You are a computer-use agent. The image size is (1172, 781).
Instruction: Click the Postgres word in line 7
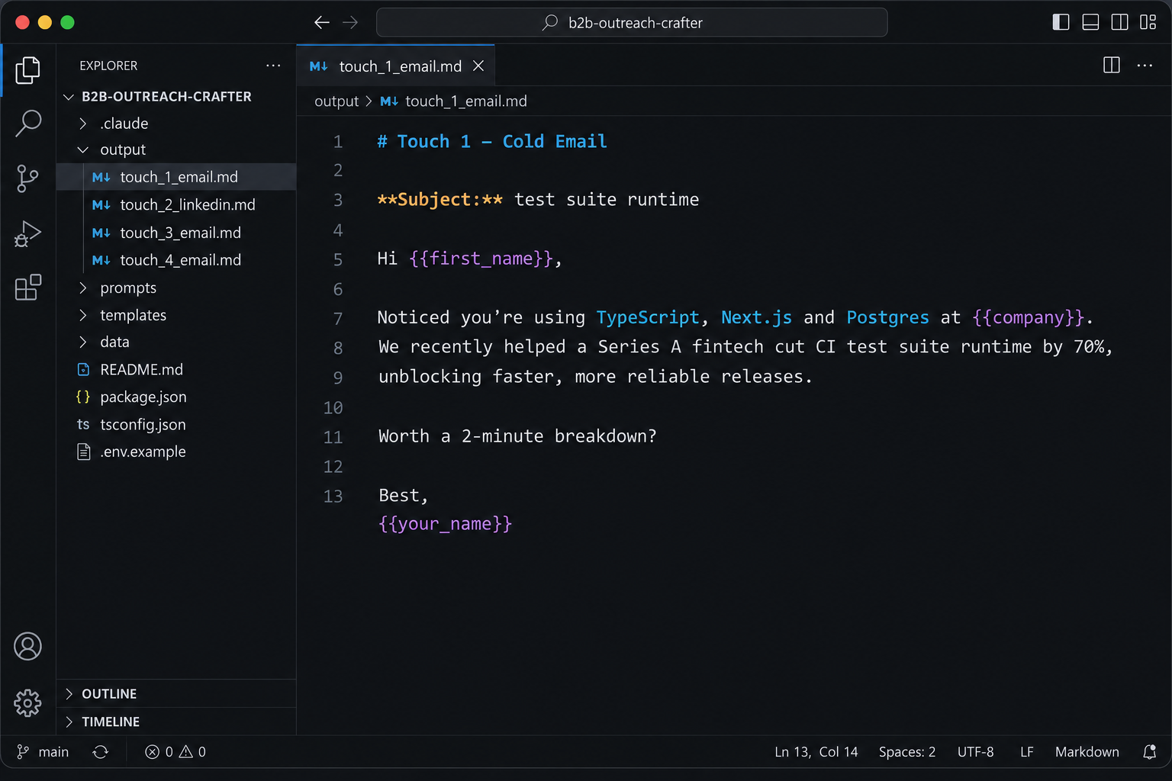[888, 317]
